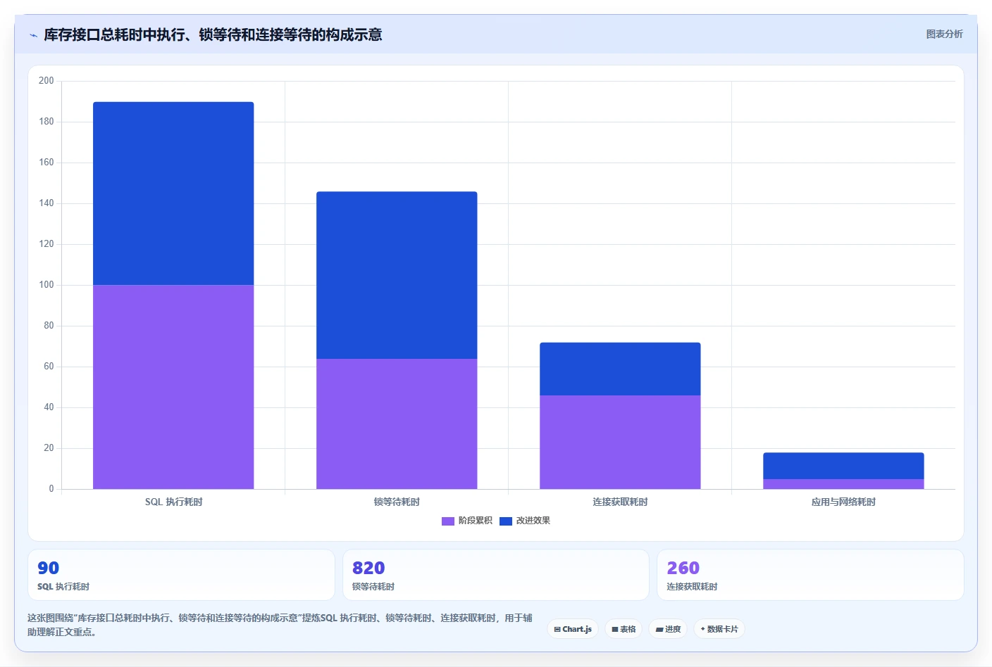Screen dimensions: 992x667
Task: Click the SQL 执行耗时 x-axis label
Action: 173,502
